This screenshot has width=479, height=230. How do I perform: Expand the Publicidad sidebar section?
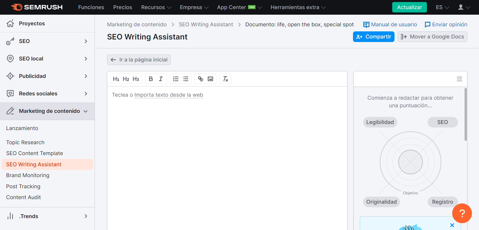click(x=47, y=76)
